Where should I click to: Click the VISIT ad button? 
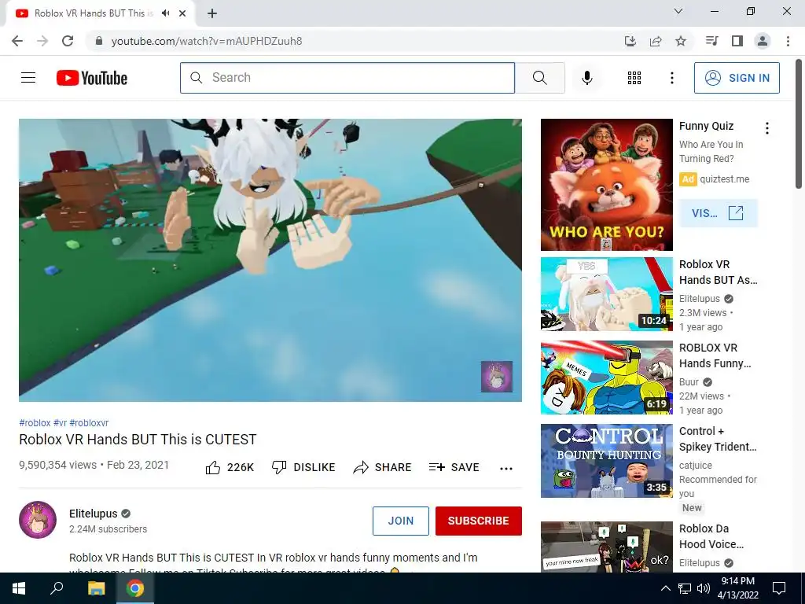(718, 213)
